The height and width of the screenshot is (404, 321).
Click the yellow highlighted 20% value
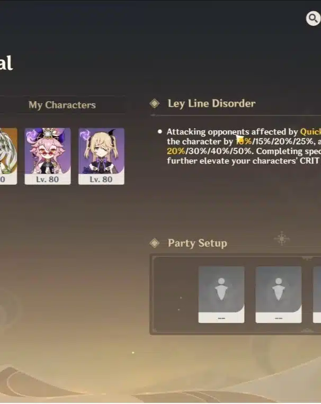(x=176, y=151)
